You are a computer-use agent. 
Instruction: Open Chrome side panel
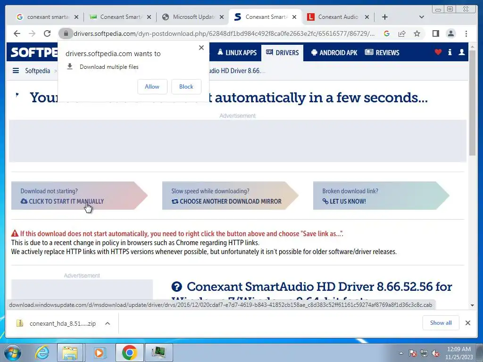point(435,33)
